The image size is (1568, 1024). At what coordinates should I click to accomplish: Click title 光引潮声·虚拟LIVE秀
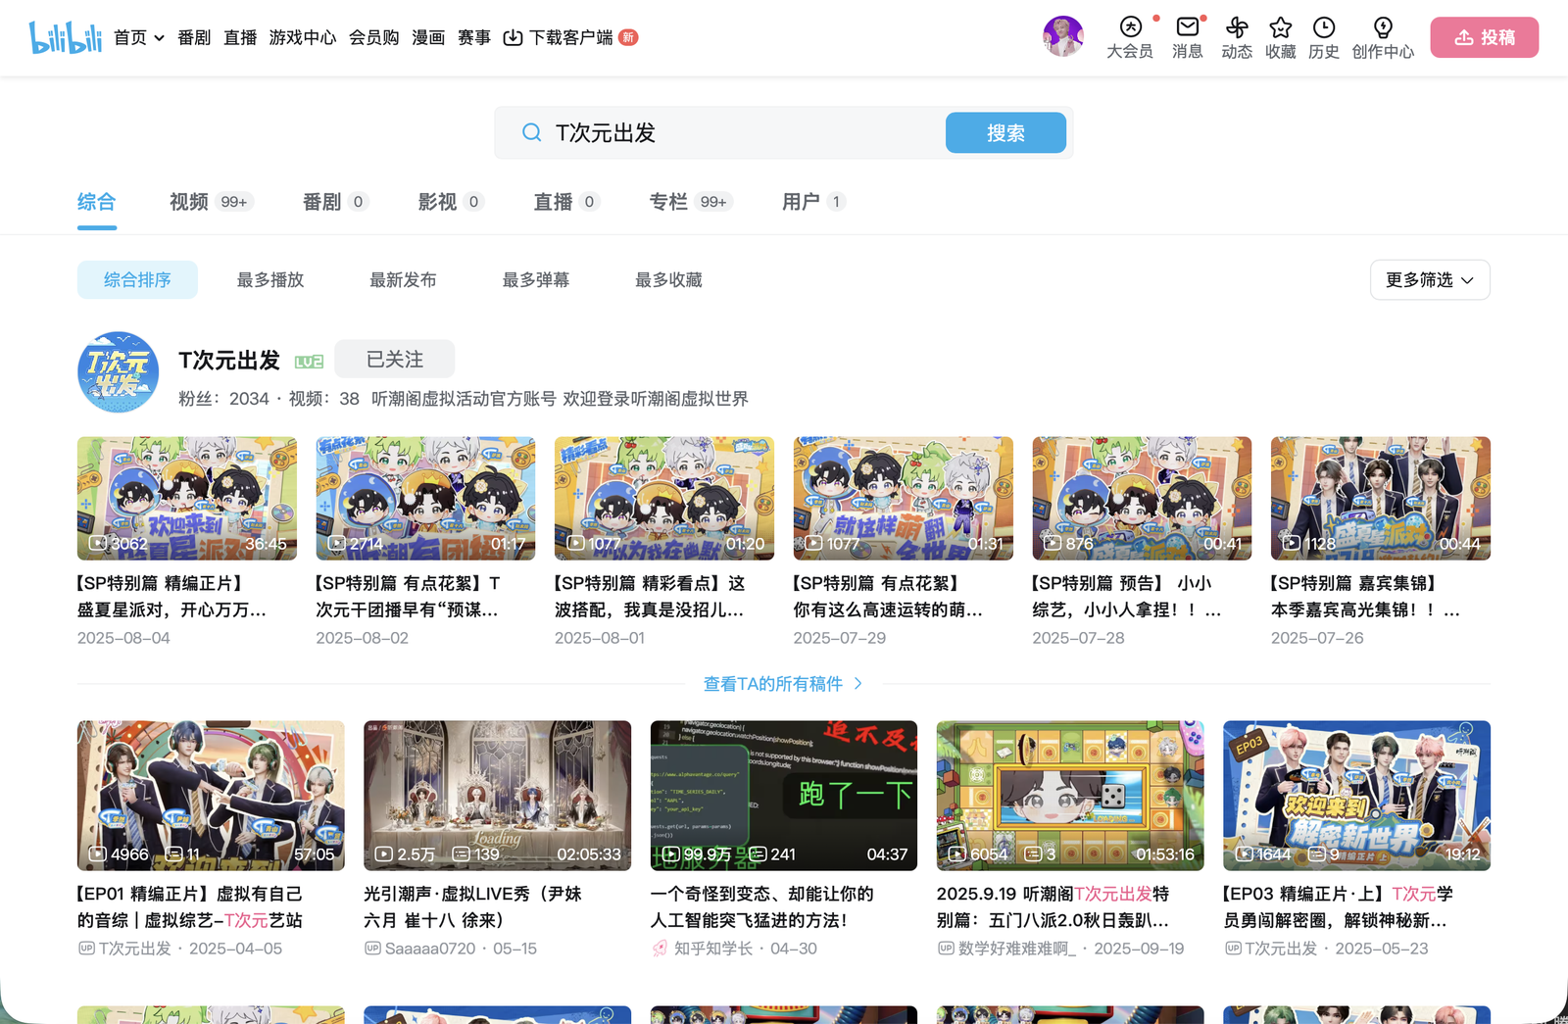tap(473, 907)
